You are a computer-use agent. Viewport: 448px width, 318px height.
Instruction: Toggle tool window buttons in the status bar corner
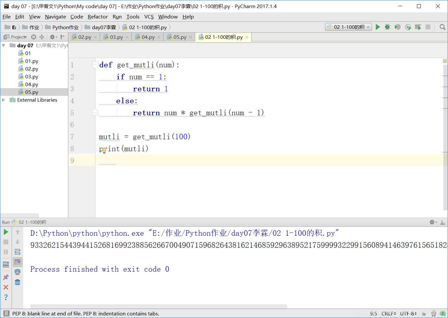coord(6,313)
